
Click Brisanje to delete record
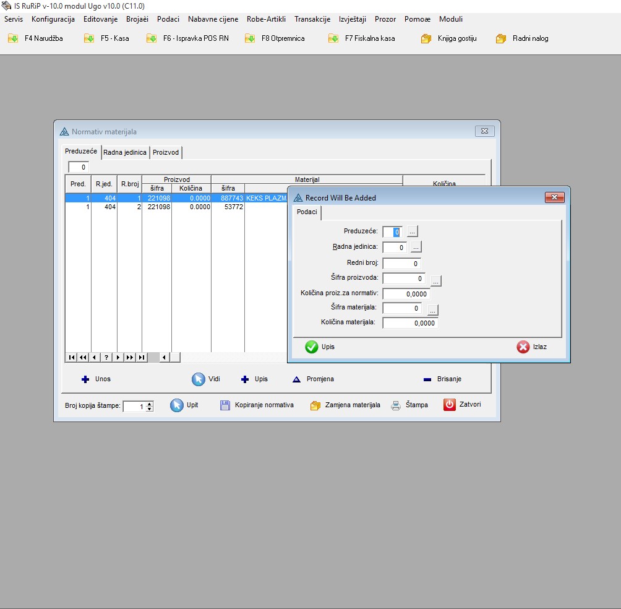(x=442, y=379)
